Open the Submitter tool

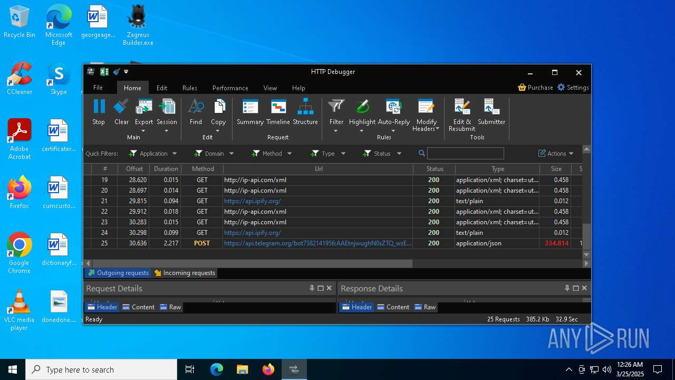point(491,112)
